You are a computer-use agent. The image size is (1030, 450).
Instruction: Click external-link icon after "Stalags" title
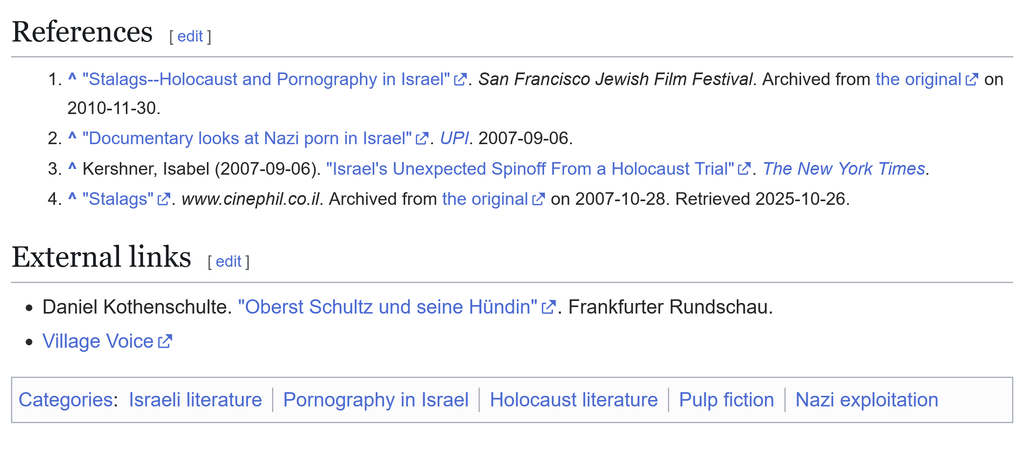tap(164, 200)
